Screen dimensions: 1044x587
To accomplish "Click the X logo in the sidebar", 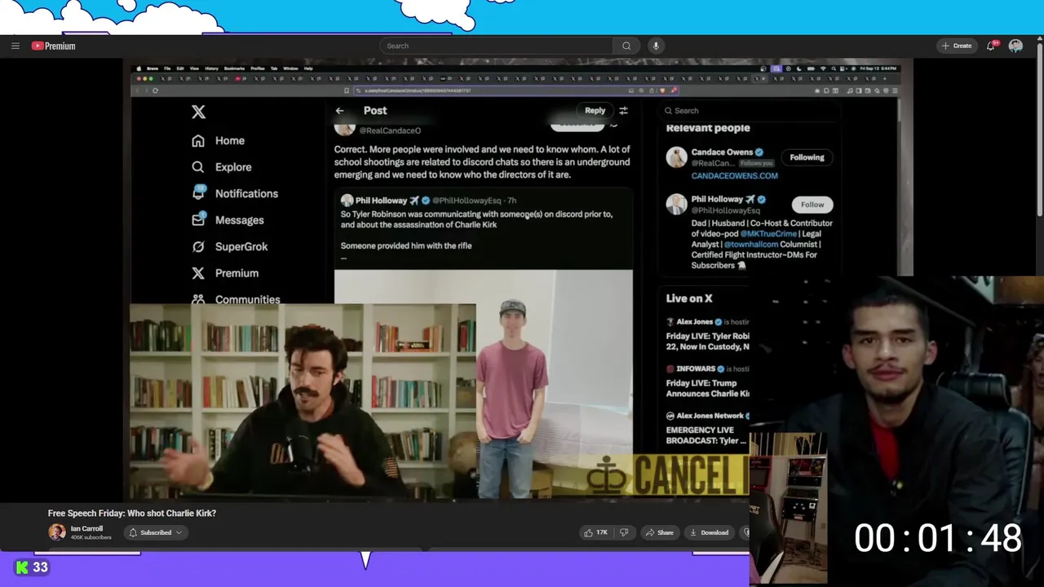I will click(198, 112).
